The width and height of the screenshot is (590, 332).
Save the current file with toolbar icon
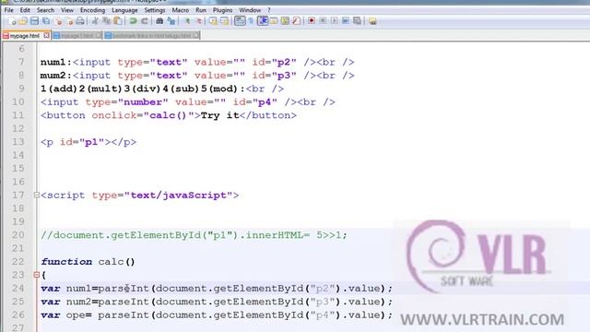point(34,21)
